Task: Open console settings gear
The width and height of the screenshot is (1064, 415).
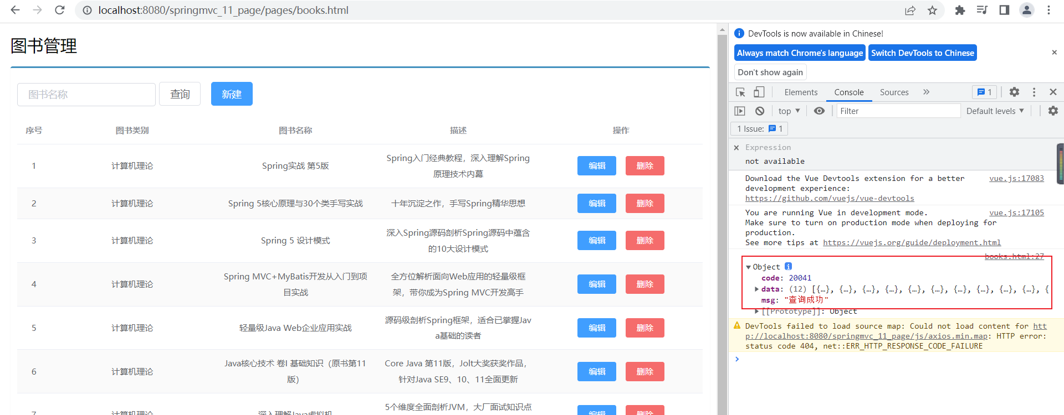Action: coord(1053,111)
